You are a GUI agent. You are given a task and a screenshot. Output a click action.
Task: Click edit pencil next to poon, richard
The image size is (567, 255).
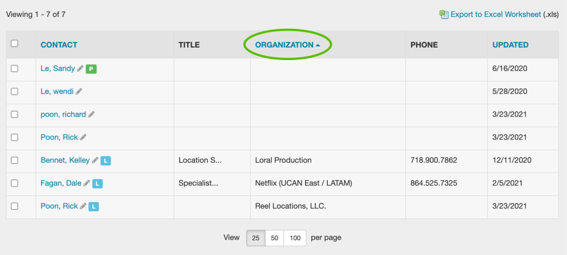pos(91,114)
